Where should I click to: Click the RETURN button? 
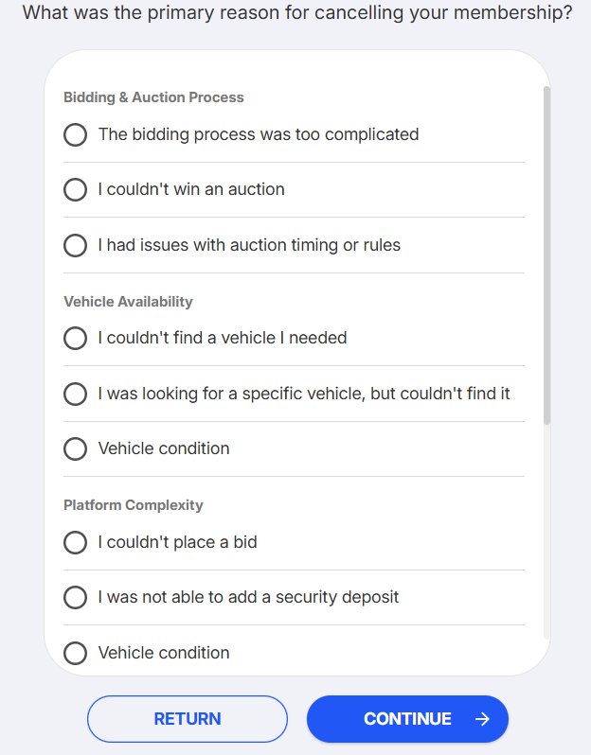[188, 719]
